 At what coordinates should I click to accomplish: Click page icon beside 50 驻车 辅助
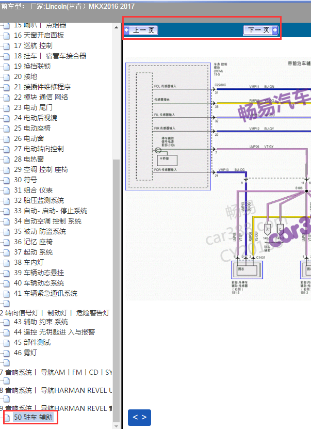[7, 418]
